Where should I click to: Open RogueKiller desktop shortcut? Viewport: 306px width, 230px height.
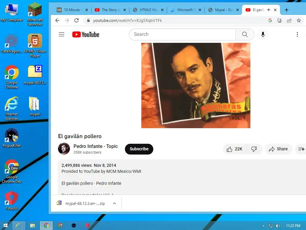tap(12, 138)
